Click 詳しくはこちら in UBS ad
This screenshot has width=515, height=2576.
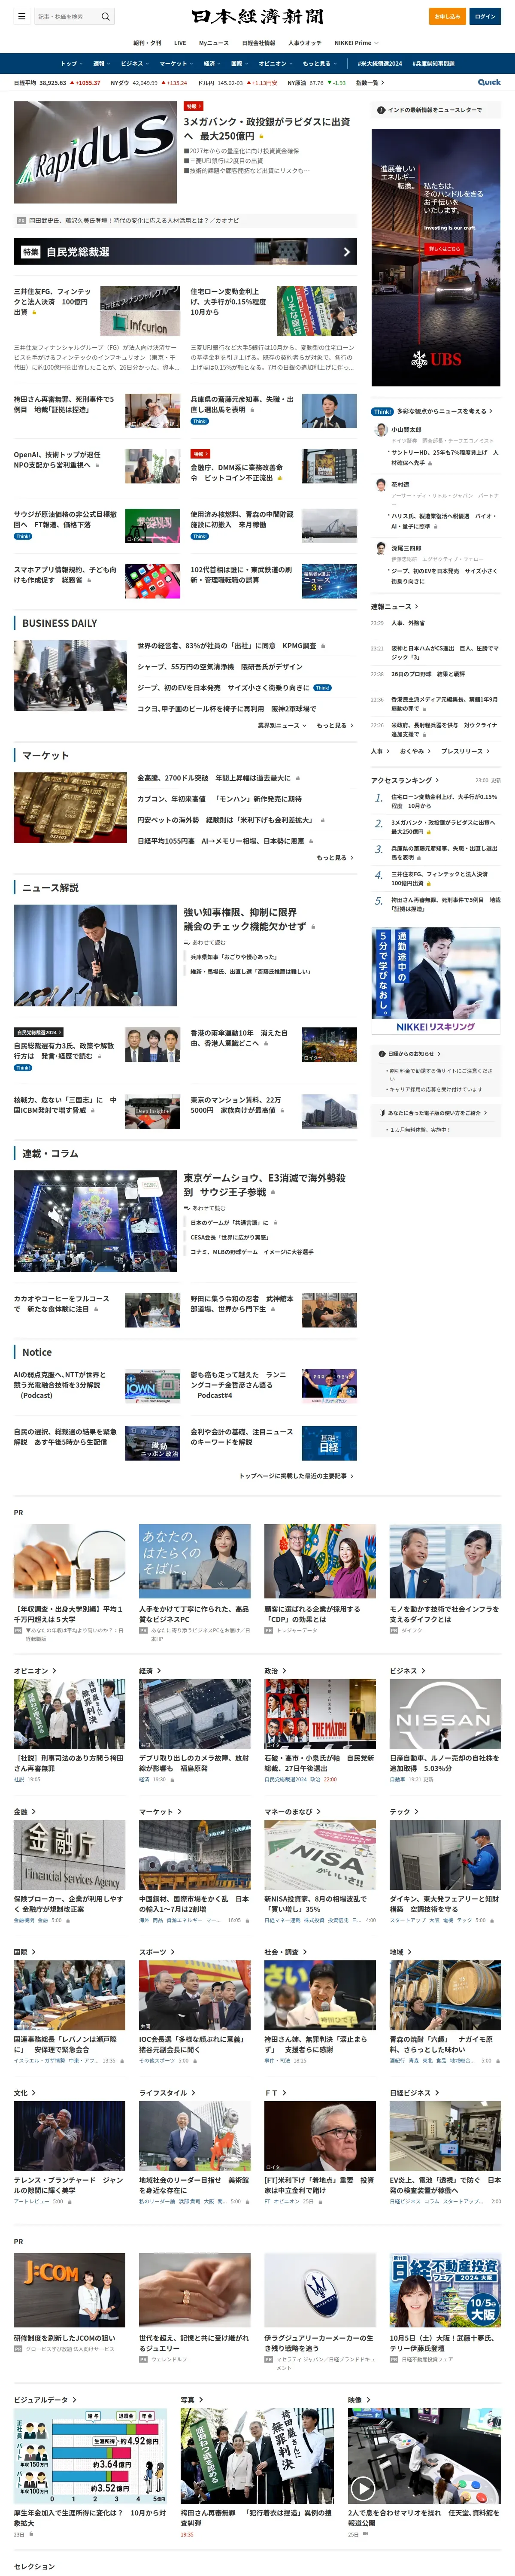445,249
